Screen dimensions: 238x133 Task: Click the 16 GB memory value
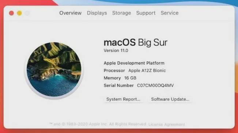pyautogui.click(x=130, y=78)
